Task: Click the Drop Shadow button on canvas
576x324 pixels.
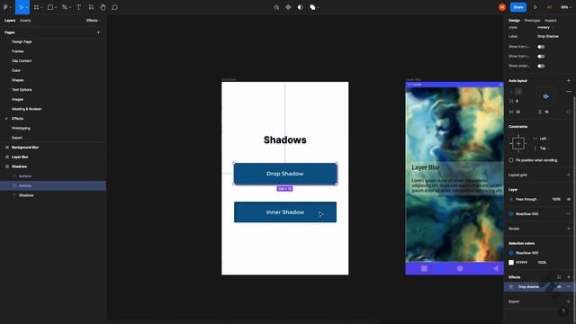Action: pyautogui.click(x=285, y=174)
